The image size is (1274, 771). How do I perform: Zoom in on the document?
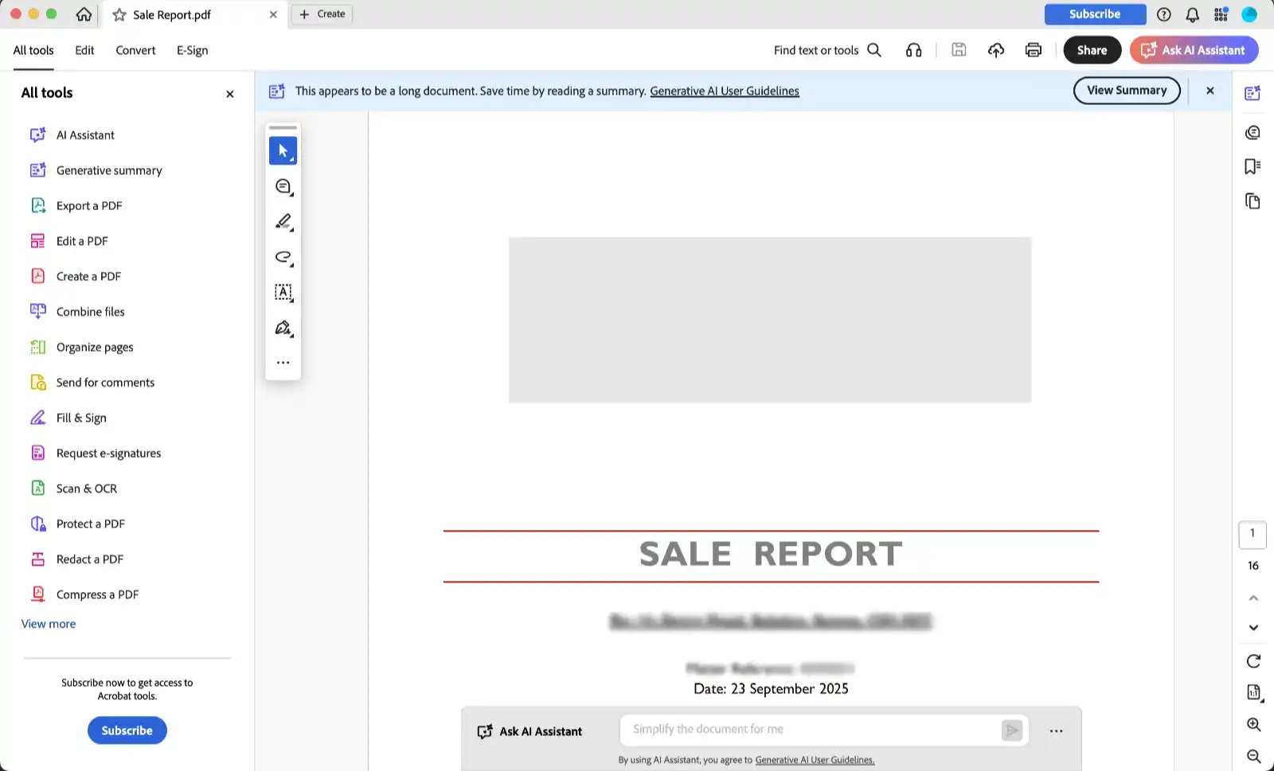tap(1253, 724)
